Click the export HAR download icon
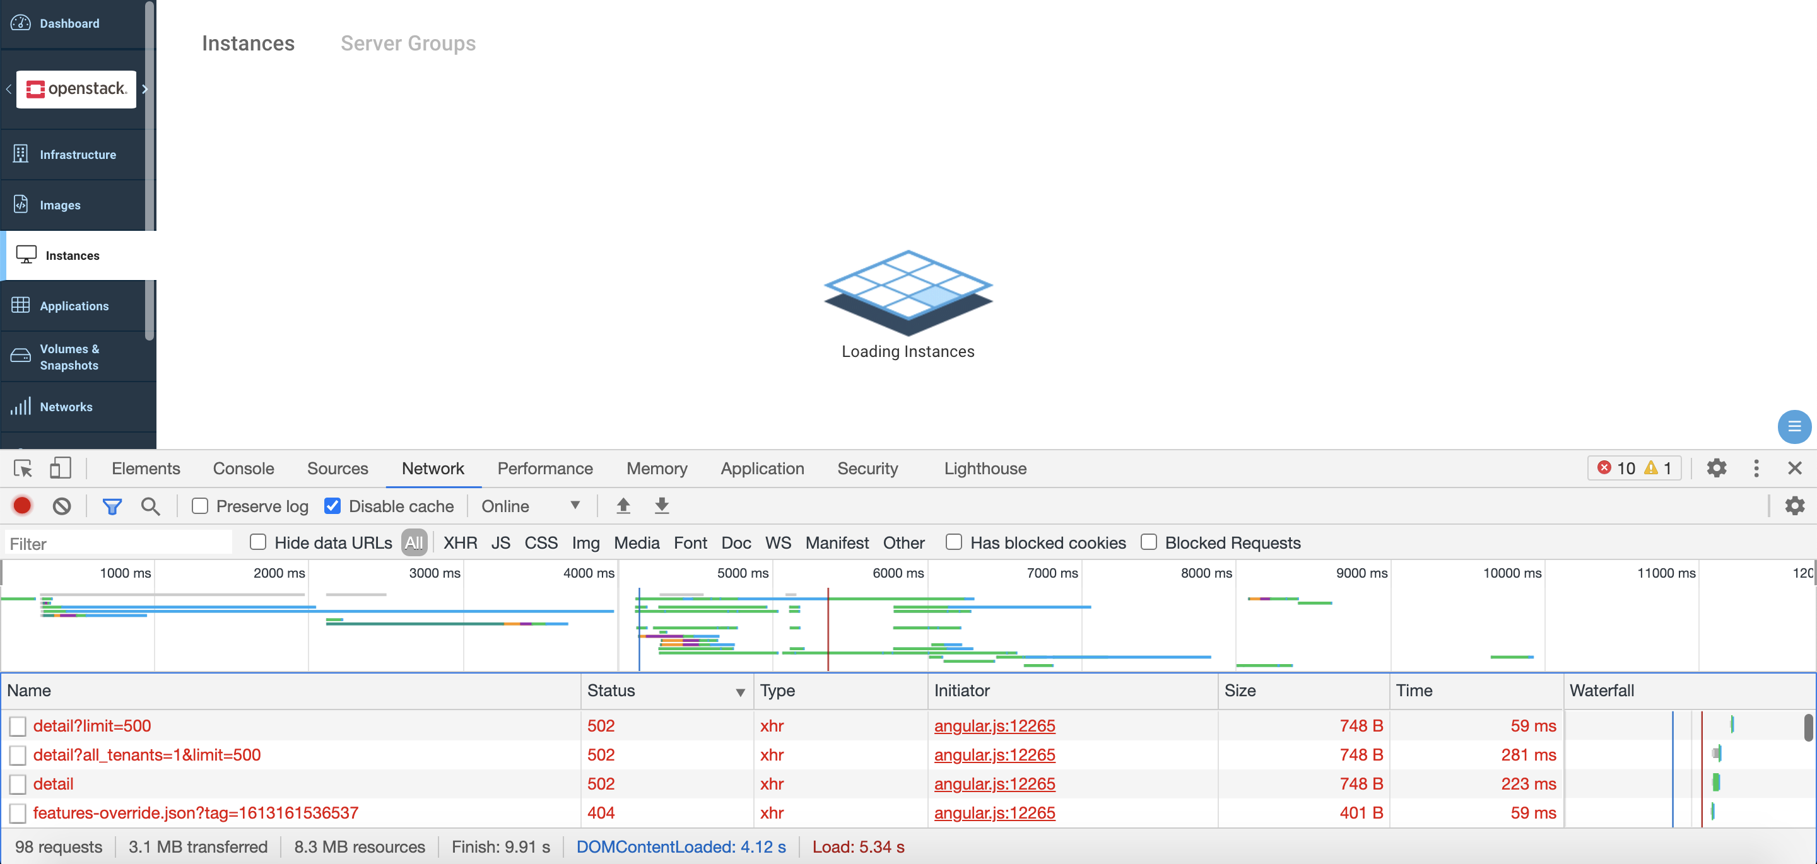 pyautogui.click(x=662, y=506)
